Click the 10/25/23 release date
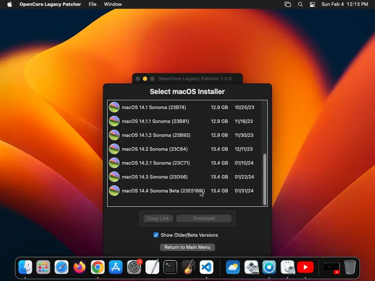 (244, 107)
